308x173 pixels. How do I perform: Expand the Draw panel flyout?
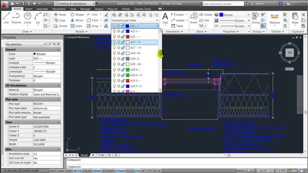[27, 31]
